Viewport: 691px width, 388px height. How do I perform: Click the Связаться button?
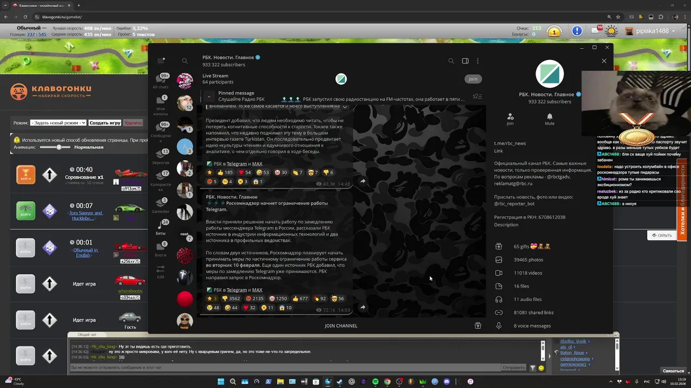674,371
